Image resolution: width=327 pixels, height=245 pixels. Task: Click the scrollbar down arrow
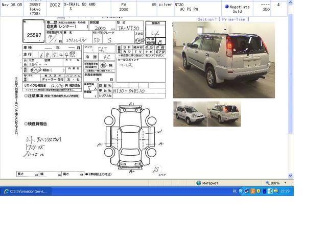290,176
